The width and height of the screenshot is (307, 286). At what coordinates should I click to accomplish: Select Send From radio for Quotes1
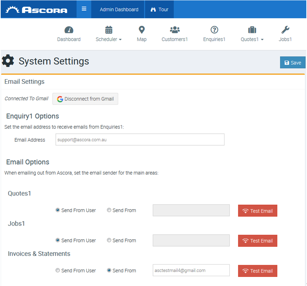pos(109,210)
